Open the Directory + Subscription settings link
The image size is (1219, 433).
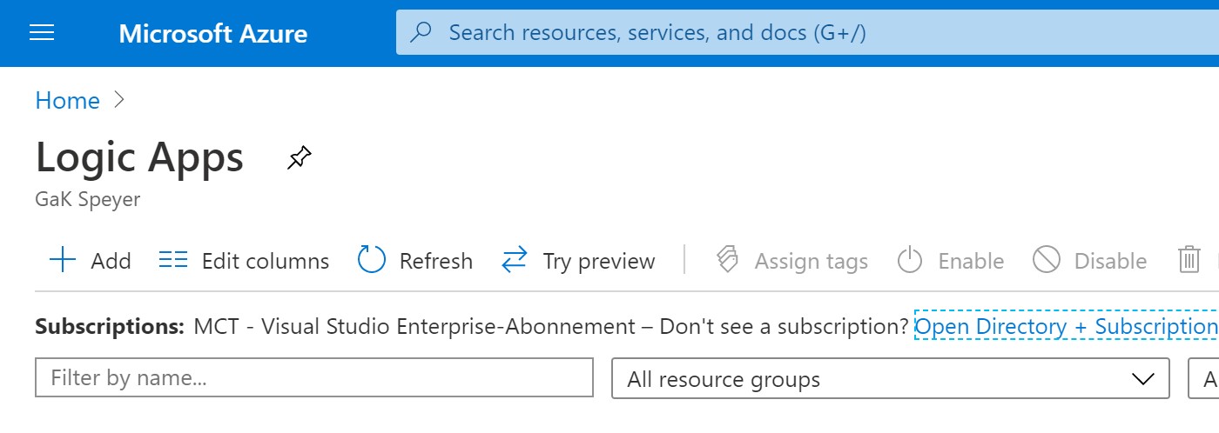point(1066,327)
